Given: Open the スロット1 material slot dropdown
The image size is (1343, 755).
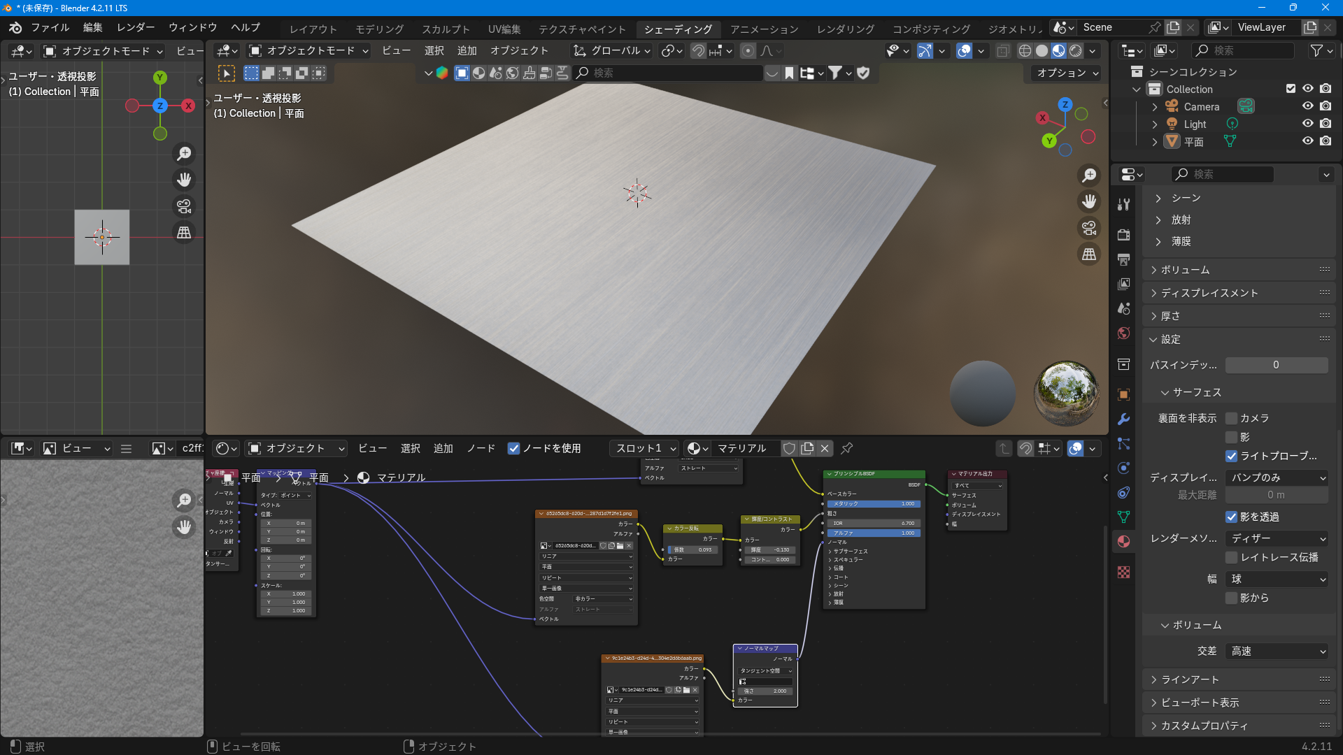Looking at the screenshot, I should [x=645, y=449].
